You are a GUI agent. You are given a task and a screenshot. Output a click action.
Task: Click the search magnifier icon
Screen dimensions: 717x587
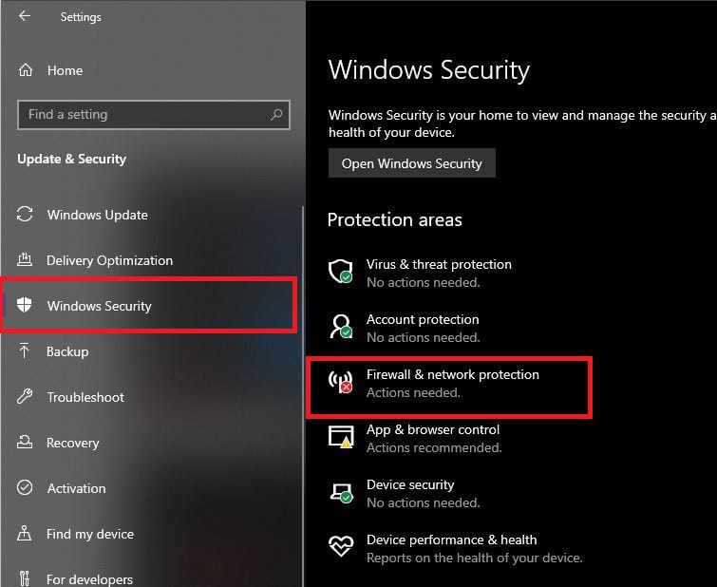click(276, 115)
